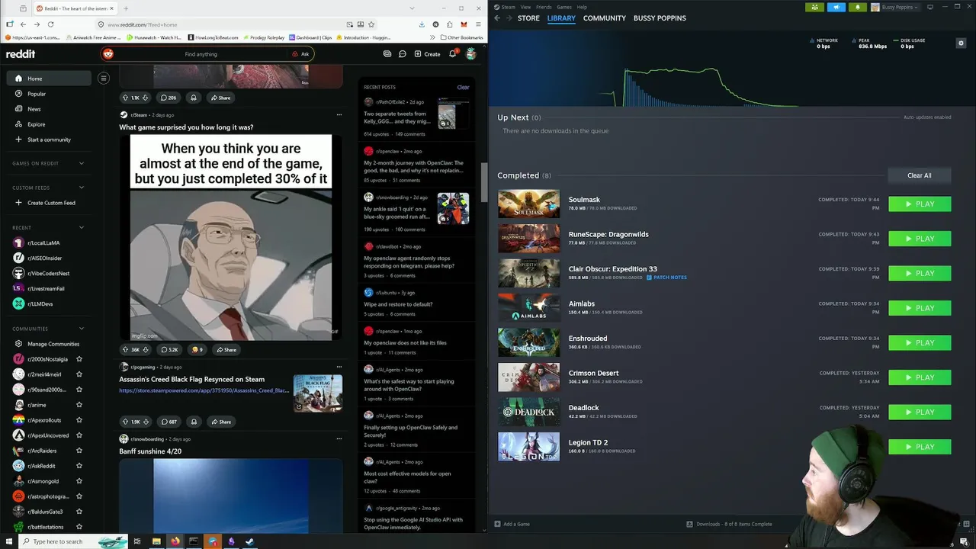
Task: Open View menu in Steam
Action: pyautogui.click(x=525, y=7)
